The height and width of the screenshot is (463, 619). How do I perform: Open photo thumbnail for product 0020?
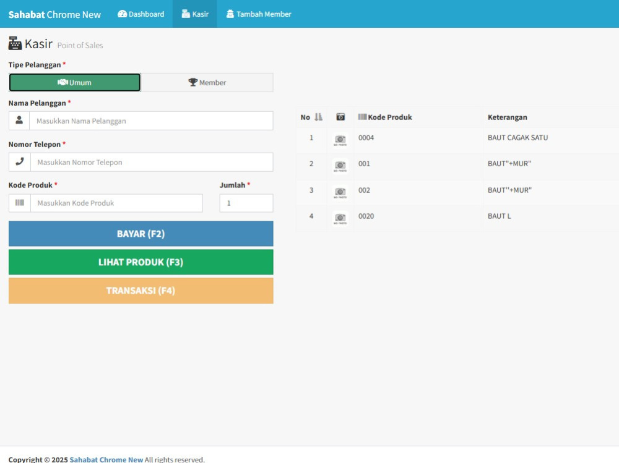pyautogui.click(x=340, y=218)
